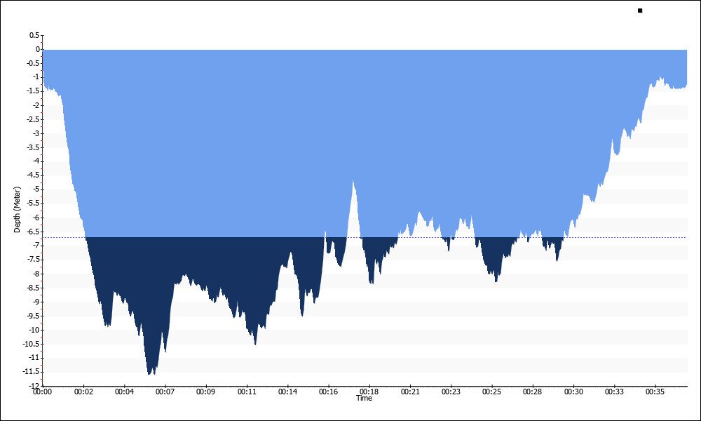Click the 00:21 time axis label
Viewport: 701px width, 421px height.
coord(410,392)
